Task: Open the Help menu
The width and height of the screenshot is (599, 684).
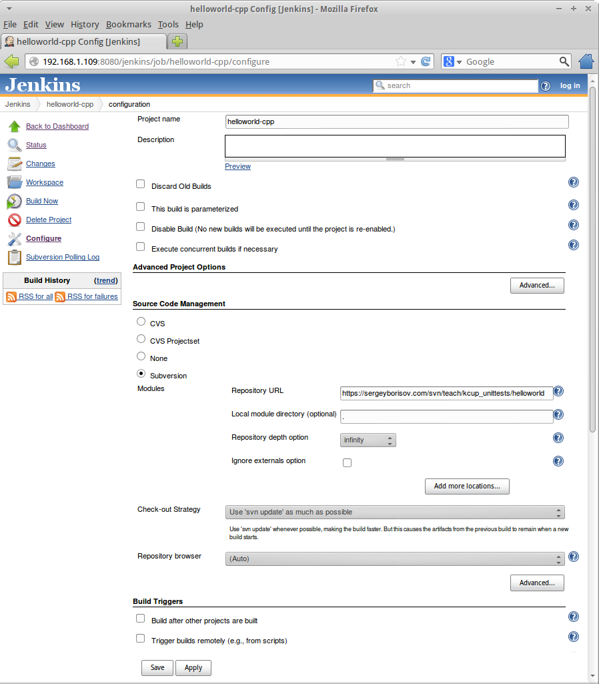Action: (x=194, y=25)
